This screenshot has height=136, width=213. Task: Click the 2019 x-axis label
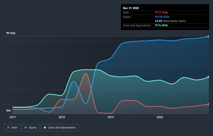pyautogui.click(x=111, y=117)
